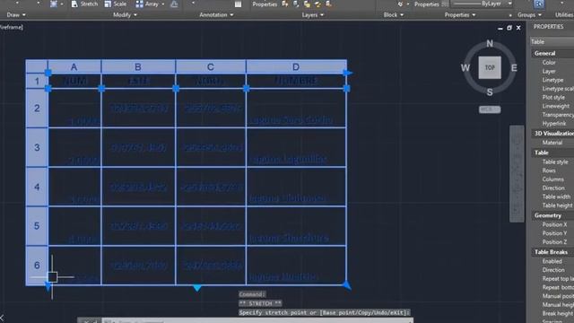Click the E compass letter on ViewCube
Screen dimensions: 574x323
coord(514,68)
